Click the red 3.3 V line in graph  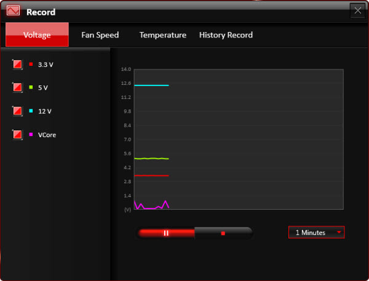click(151, 176)
